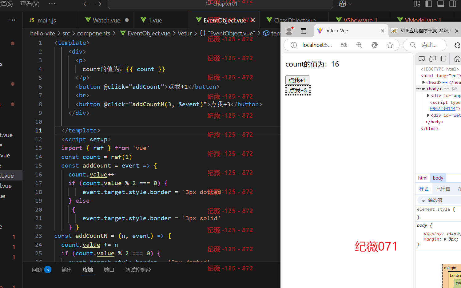Screen dimensions: 461x288
Task: Toggle the secondary side bar visibility
Action: click(453, 4)
